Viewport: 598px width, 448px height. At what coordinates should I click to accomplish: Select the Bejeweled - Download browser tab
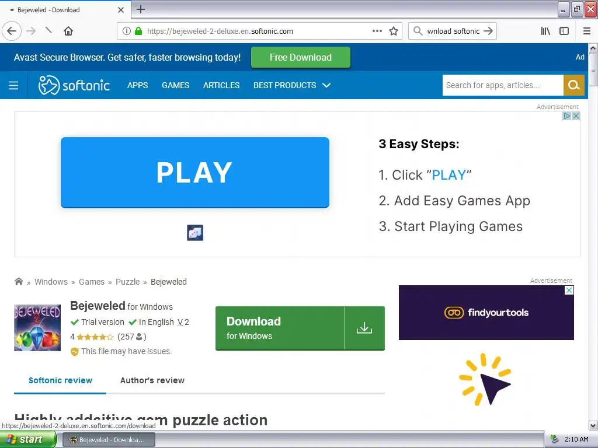pos(65,10)
